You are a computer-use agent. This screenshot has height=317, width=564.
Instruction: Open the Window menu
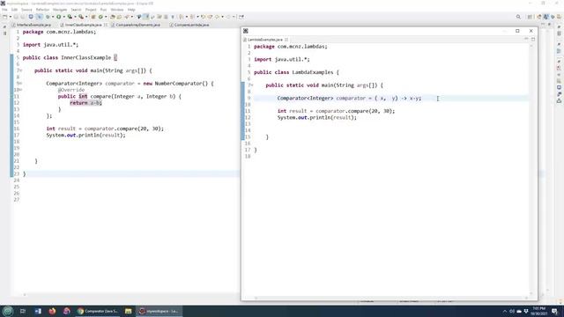[117, 10]
